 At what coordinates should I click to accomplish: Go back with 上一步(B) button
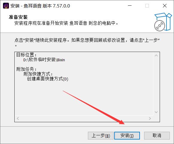pyautogui.click(x=101, y=135)
